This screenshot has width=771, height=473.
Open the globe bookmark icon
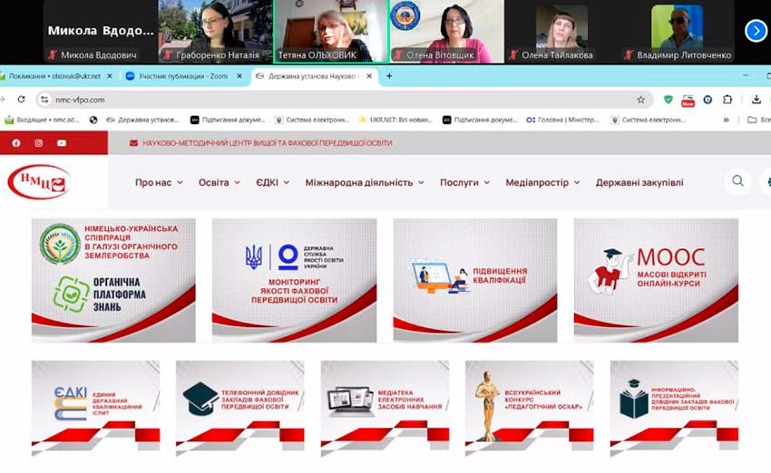point(93,120)
